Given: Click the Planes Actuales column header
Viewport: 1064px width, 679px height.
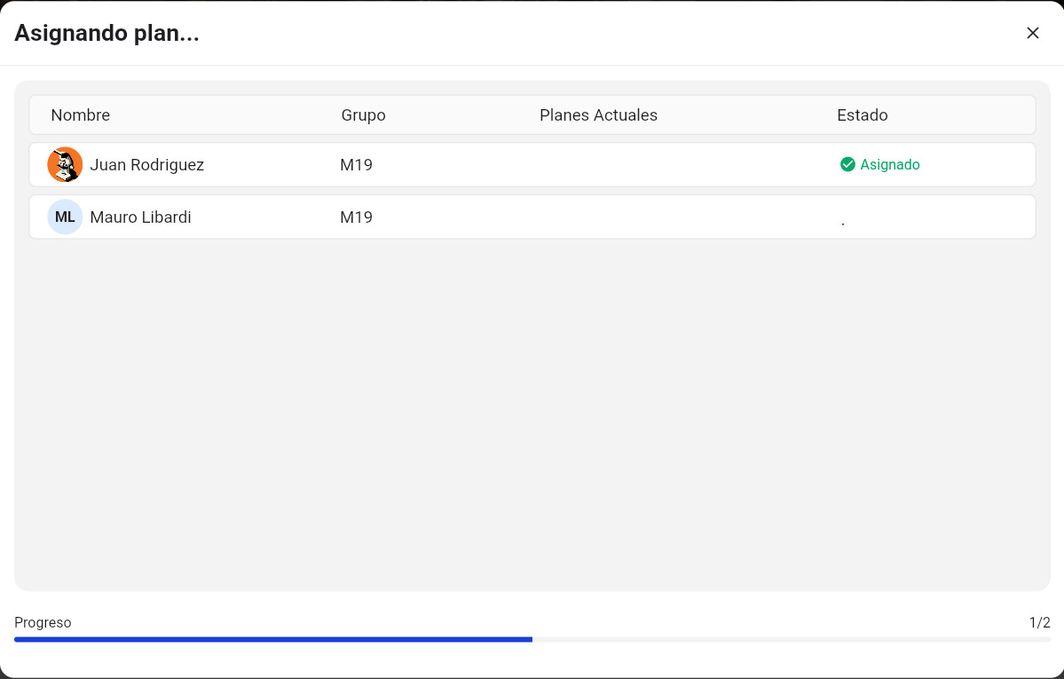Looking at the screenshot, I should point(598,115).
